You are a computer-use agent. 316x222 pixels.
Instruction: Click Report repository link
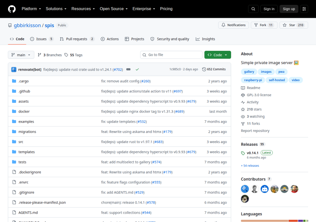click(255, 131)
